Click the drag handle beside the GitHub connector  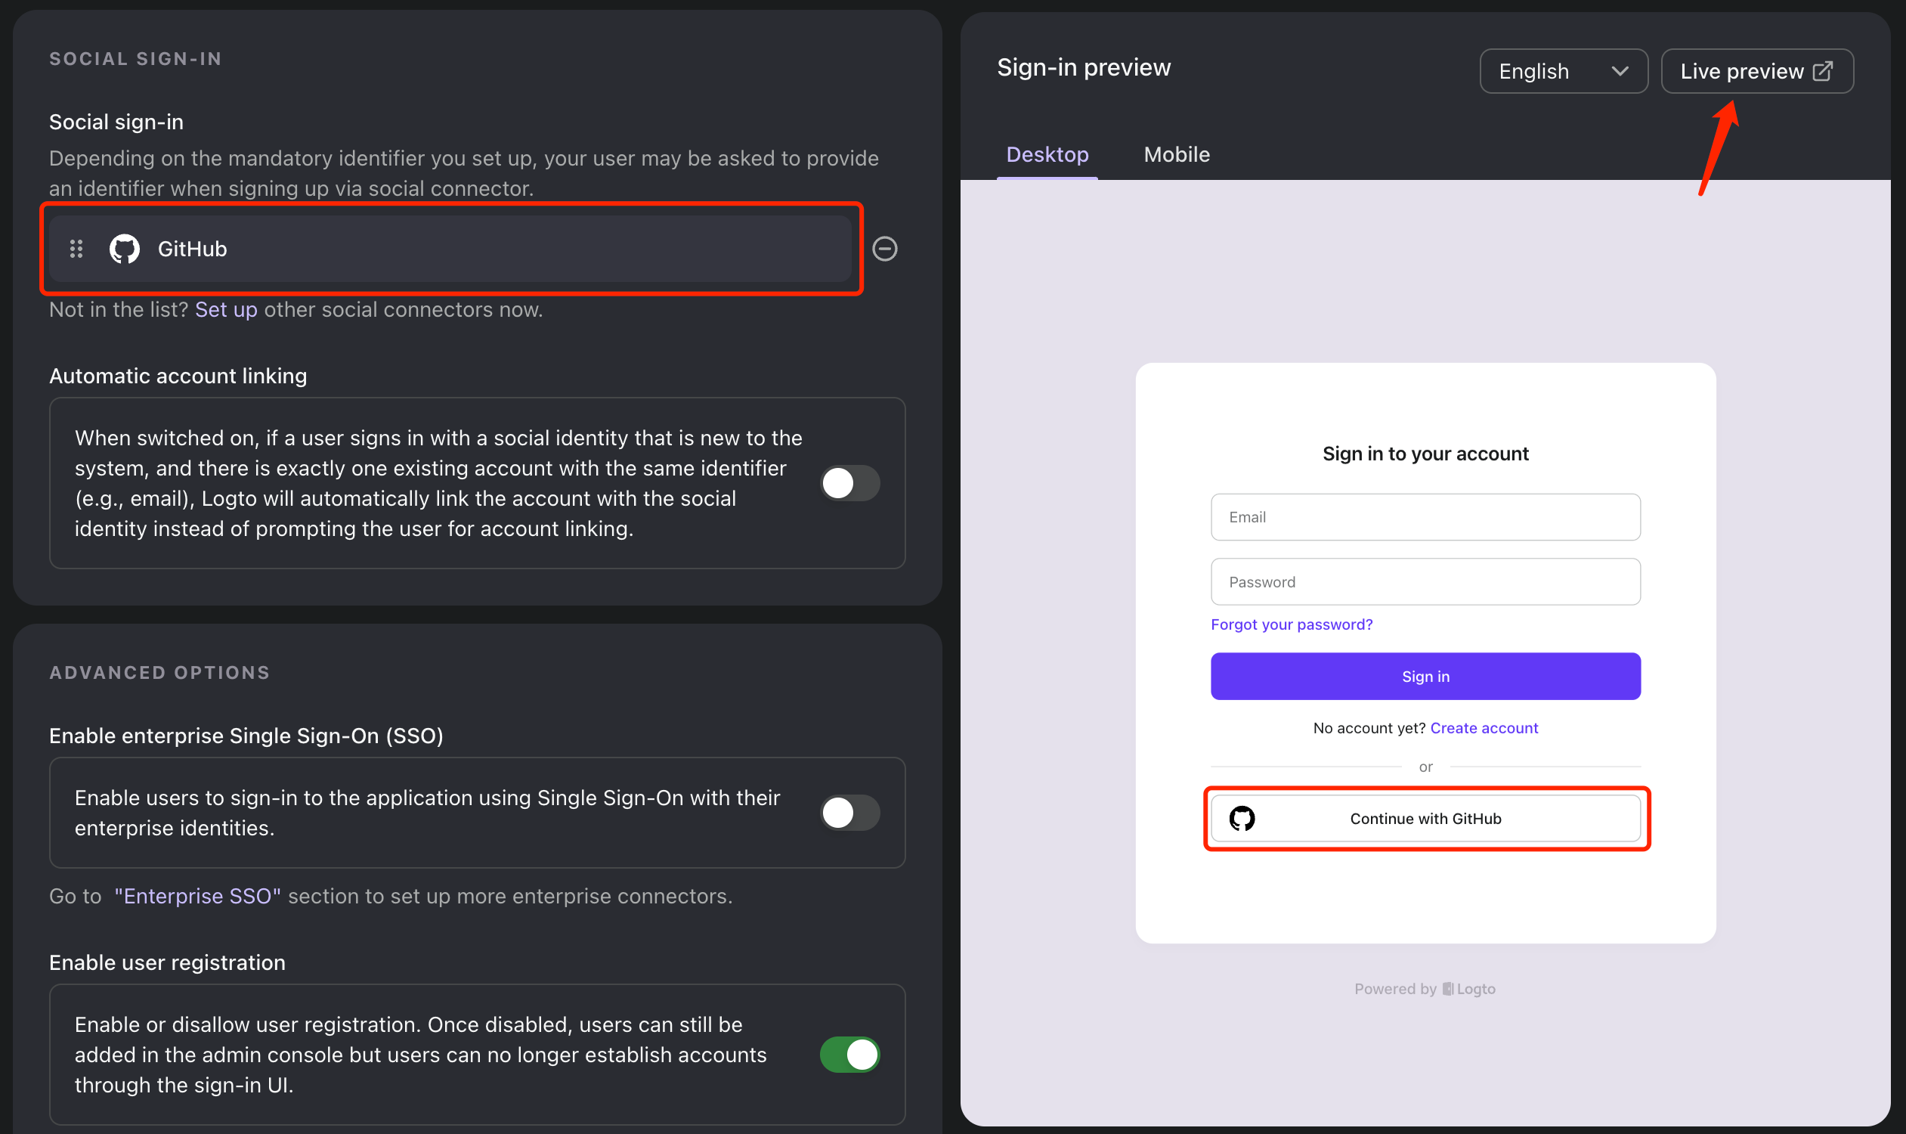[76, 249]
